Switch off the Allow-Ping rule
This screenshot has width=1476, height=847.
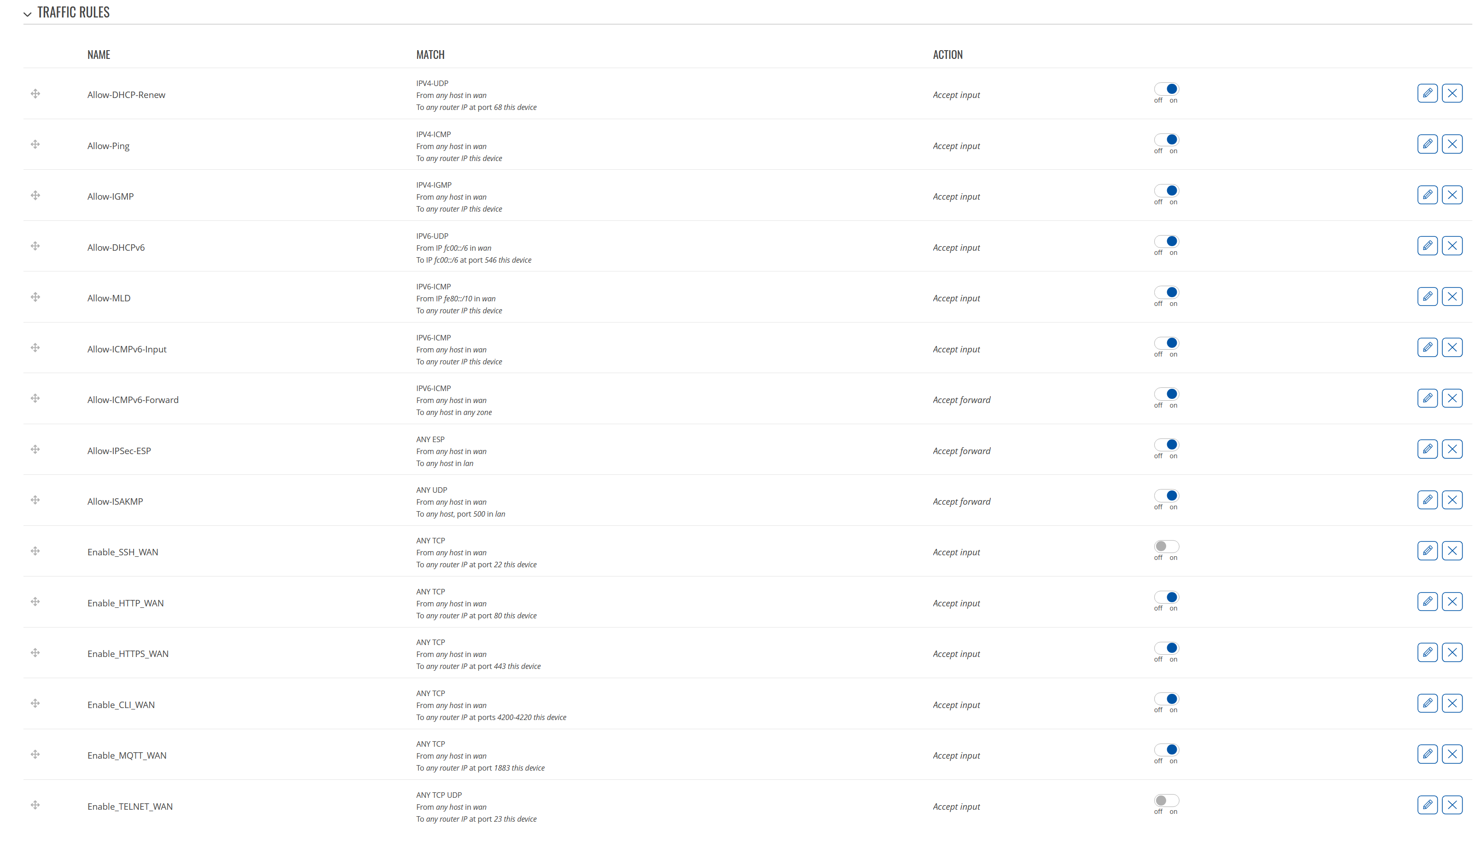point(1166,139)
